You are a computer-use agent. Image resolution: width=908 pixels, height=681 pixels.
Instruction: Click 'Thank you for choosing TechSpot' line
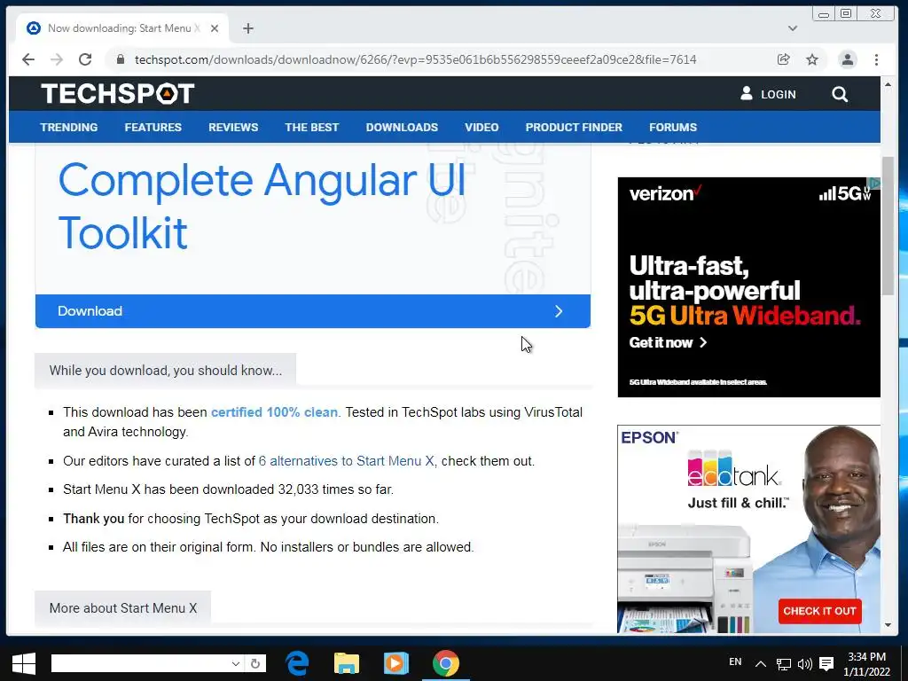[251, 518]
